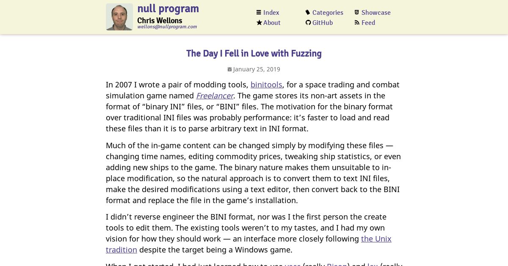The height and width of the screenshot is (266, 508).
Task: Click the Index list icon
Action: pos(259,13)
